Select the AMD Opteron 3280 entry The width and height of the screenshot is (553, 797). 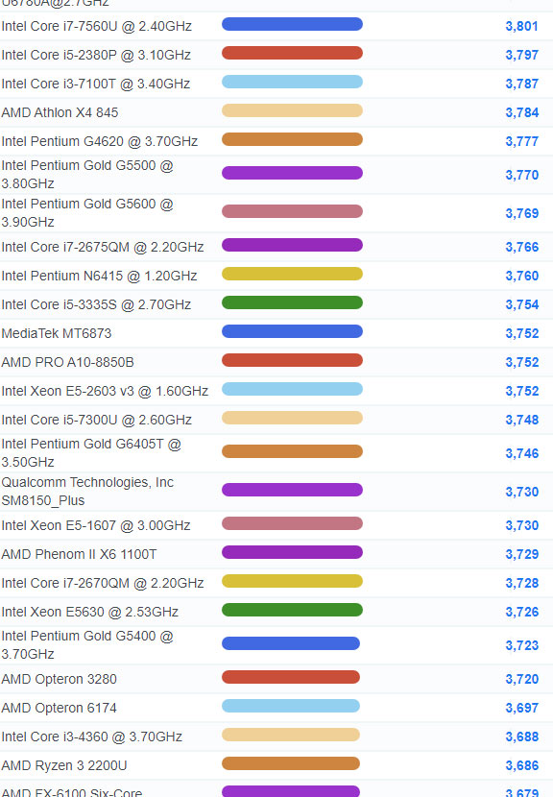59,679
